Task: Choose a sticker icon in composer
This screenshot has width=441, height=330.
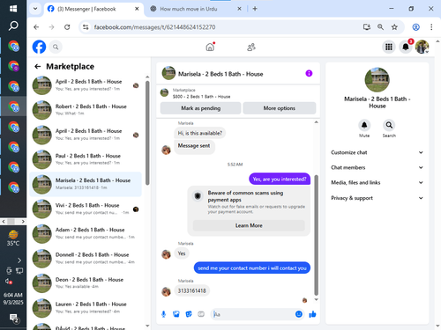Action: pos(189,314)
